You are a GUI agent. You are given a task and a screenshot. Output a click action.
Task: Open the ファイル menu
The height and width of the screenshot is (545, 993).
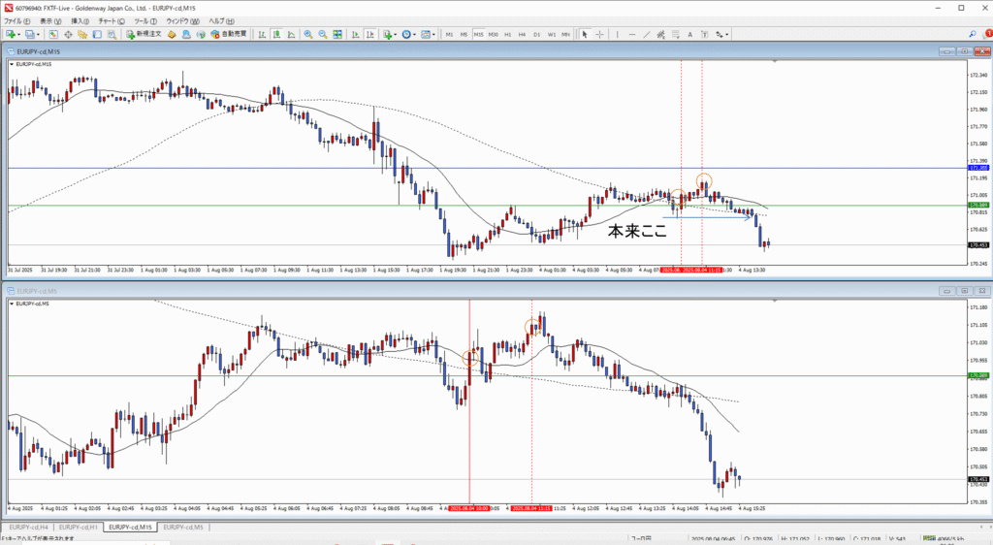(x=16, y=21)
